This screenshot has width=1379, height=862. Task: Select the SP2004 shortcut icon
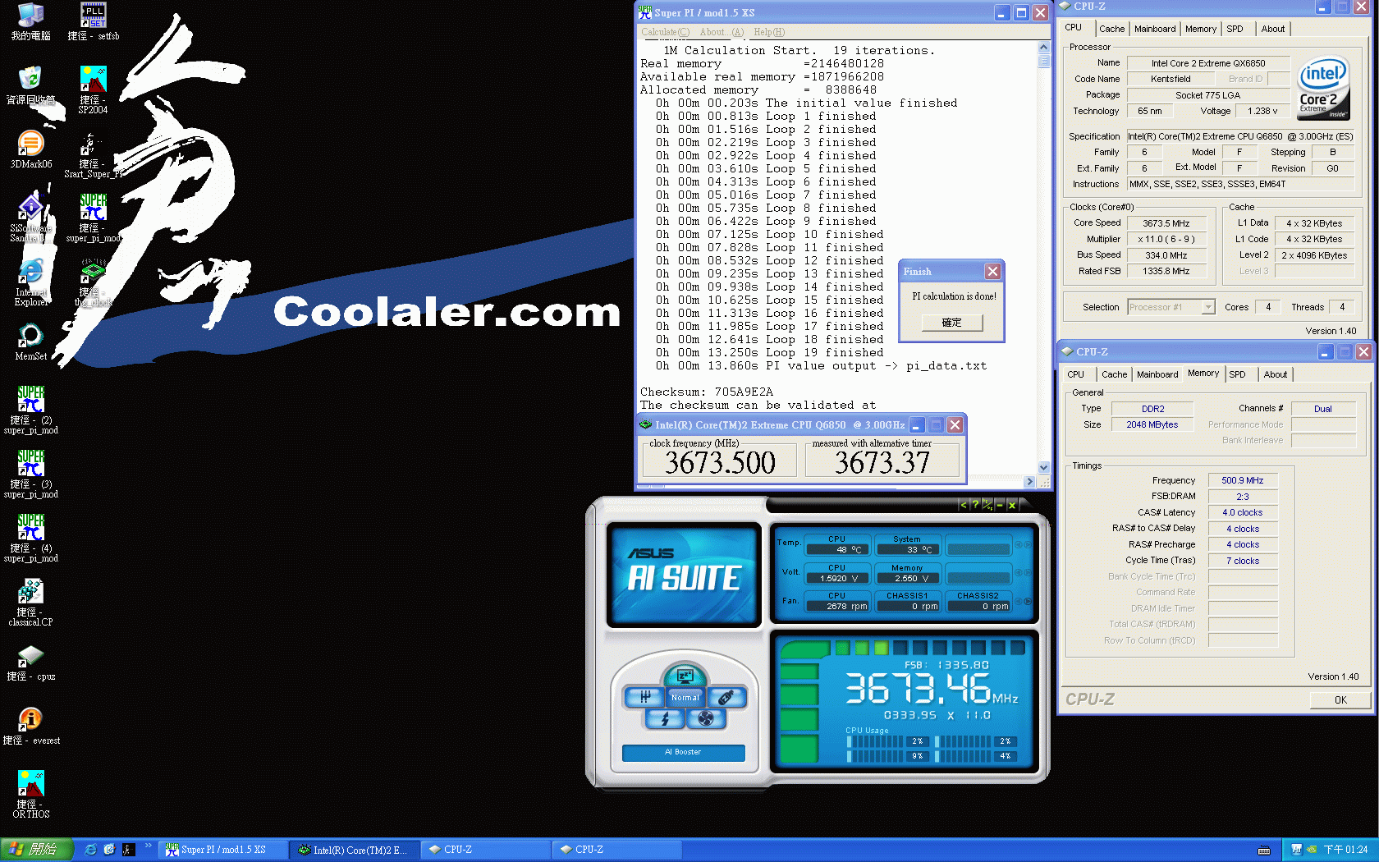coord(93,90)
